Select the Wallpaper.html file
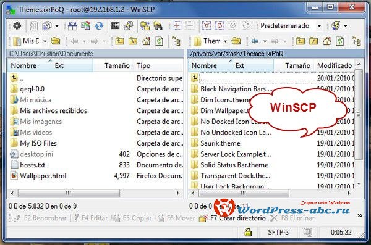Screen dimensions: 371x245 click(x=43, y=176)
